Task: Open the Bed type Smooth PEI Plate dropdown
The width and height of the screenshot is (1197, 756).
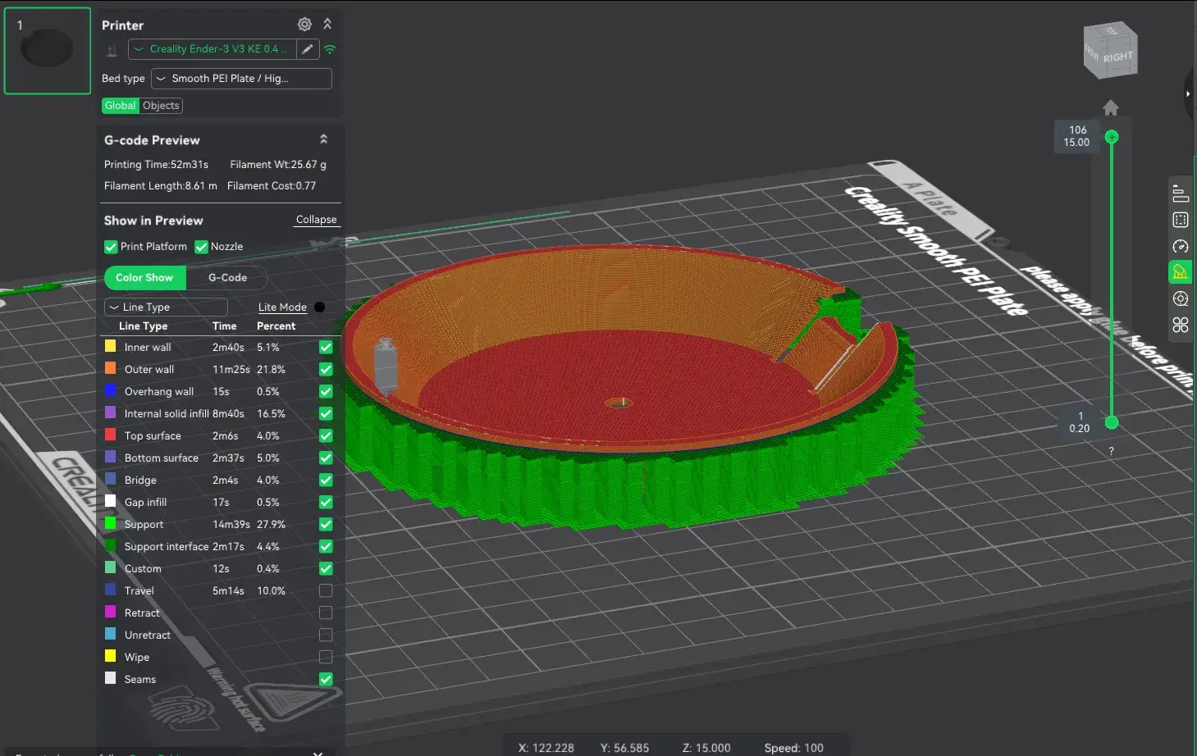Action: 242,79
